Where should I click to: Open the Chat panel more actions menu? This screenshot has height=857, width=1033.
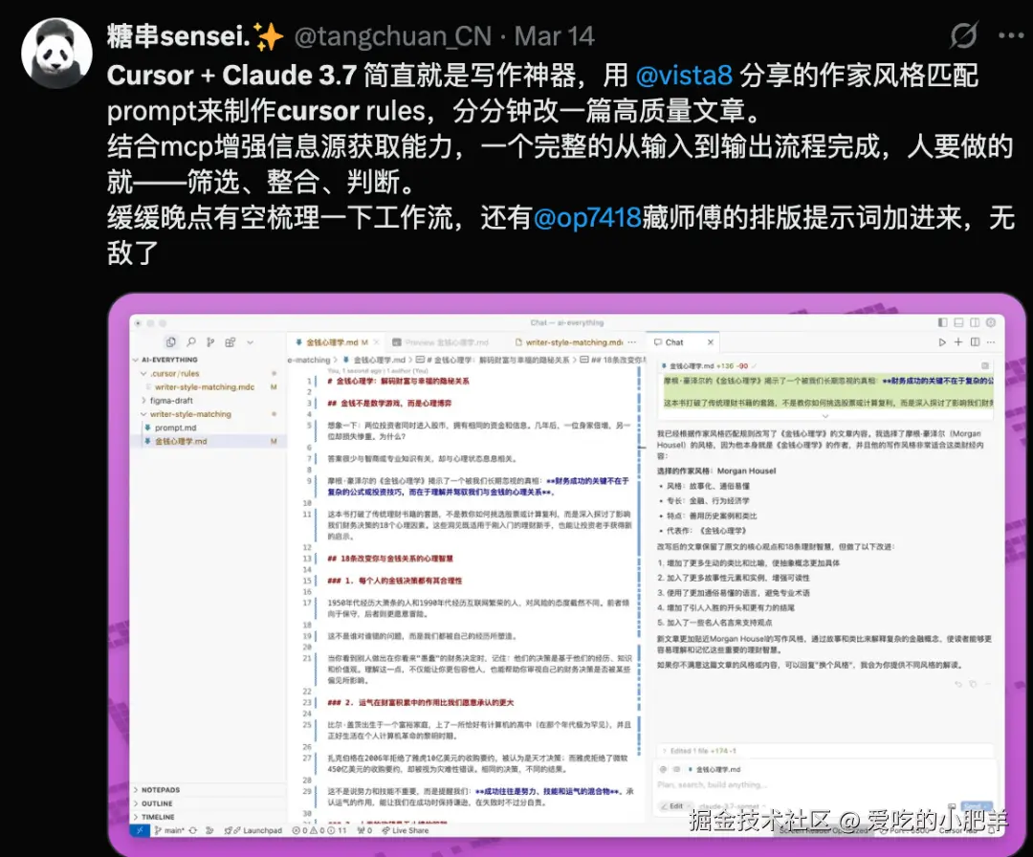(x=992, y=342)
